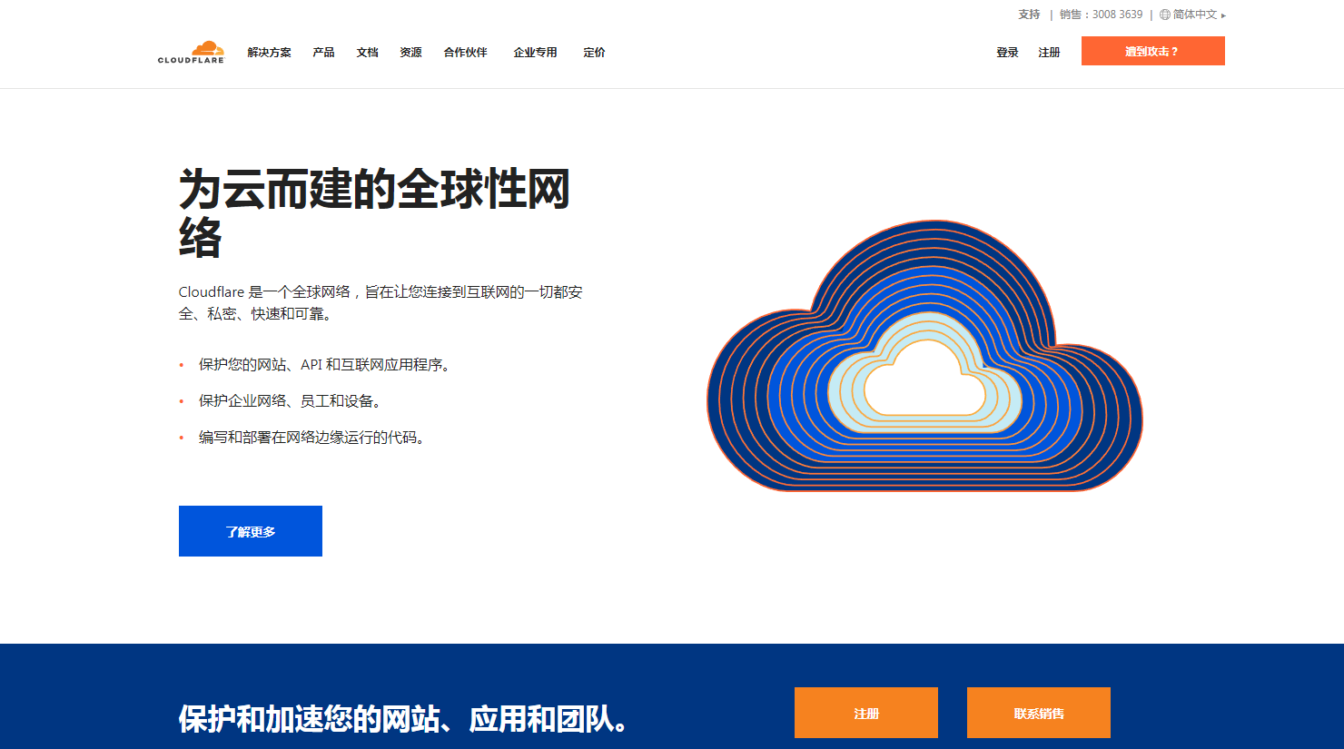This screenshot has height=749, width=1344.
Task: Click the sales number 3008 3639
Action: point(1117,15)
